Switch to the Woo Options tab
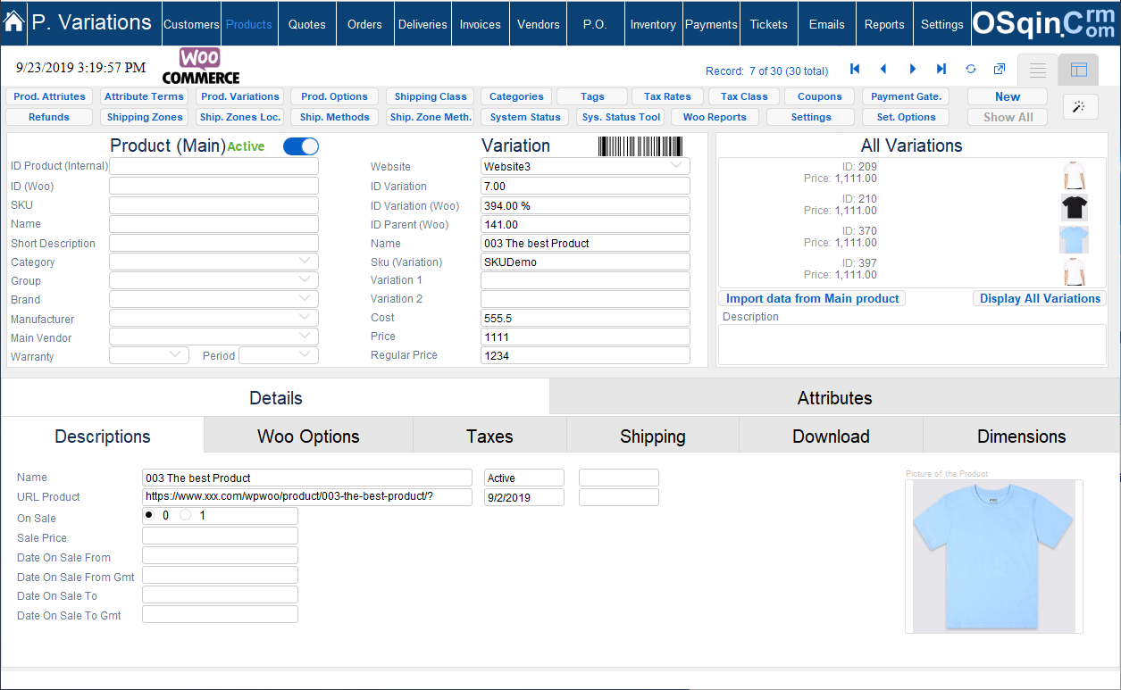 coord(308,436)
